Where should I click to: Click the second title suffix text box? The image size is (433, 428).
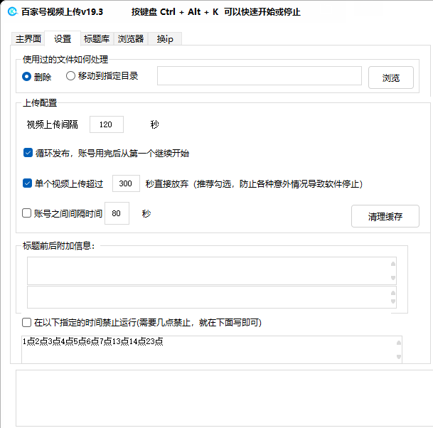(212, 297)
